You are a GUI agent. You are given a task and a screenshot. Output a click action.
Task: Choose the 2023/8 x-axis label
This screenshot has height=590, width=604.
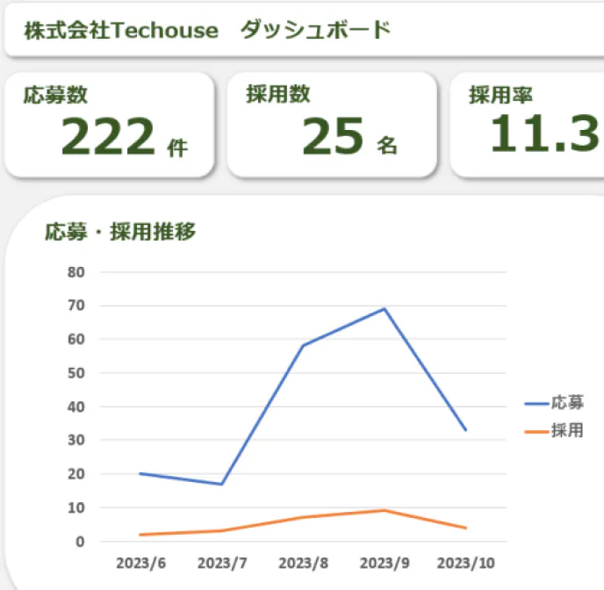click(303, 562)
